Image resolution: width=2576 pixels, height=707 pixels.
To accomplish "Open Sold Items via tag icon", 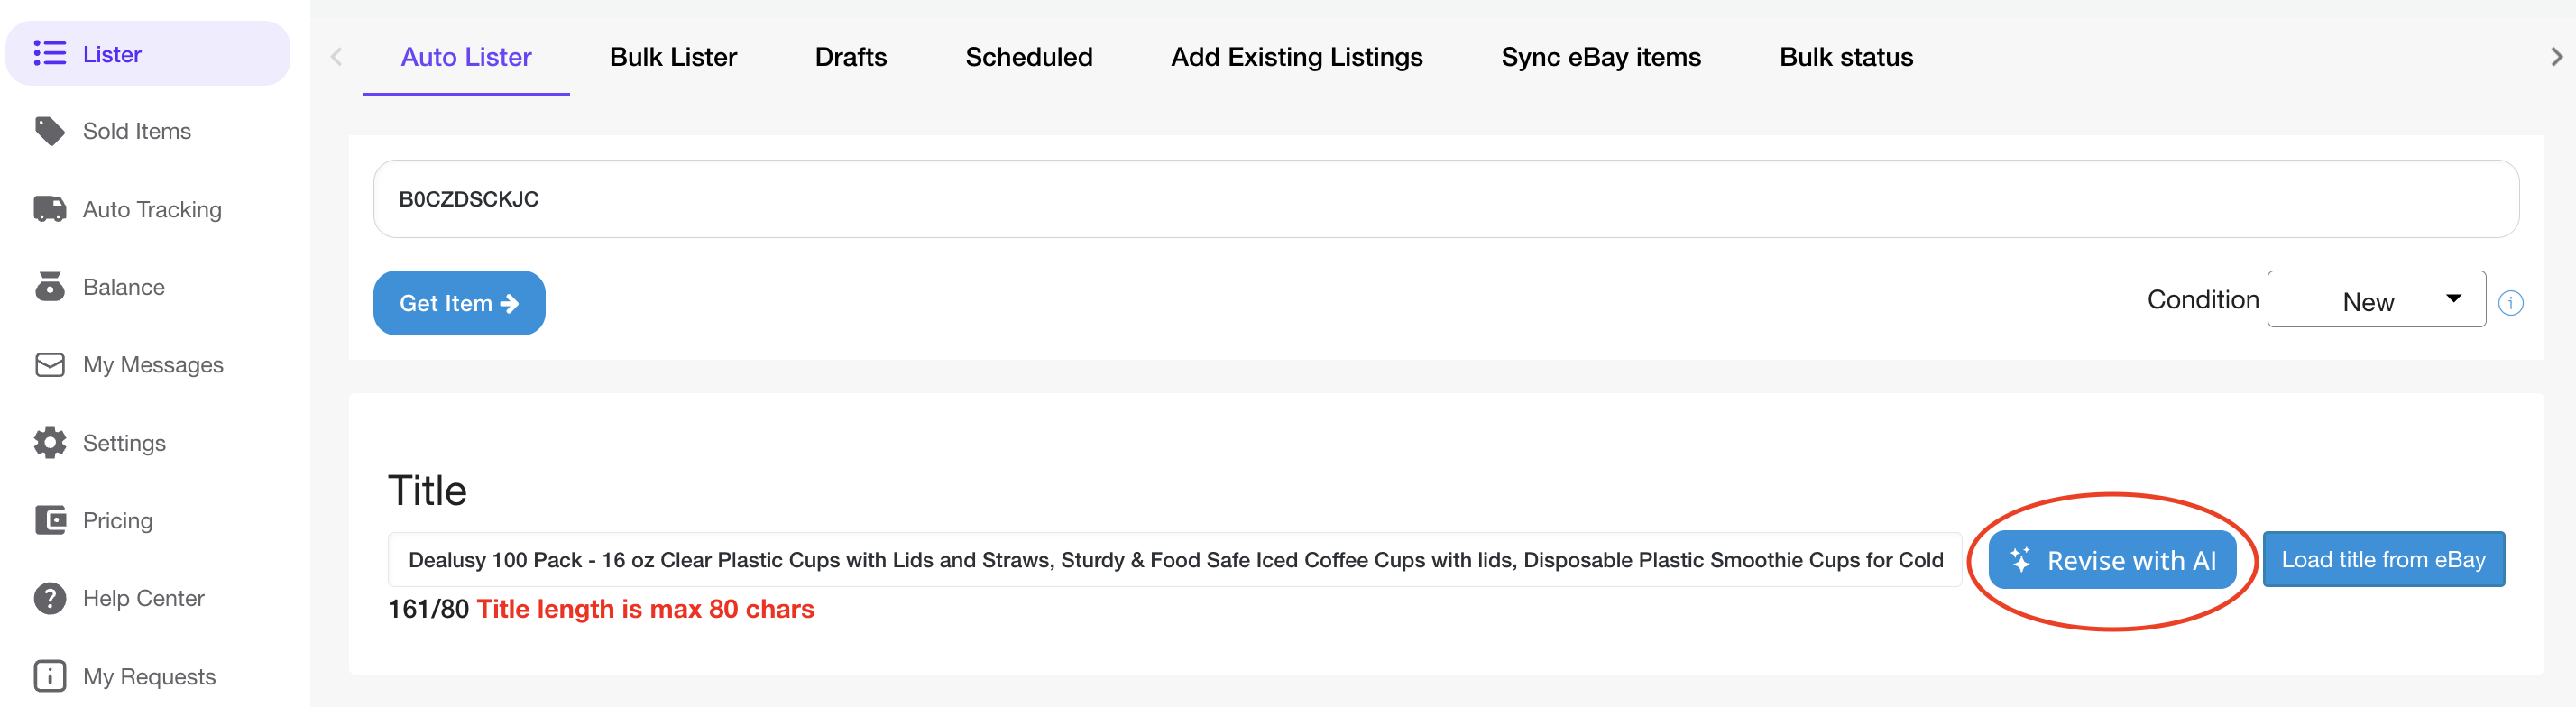I will tap(49, 131).
